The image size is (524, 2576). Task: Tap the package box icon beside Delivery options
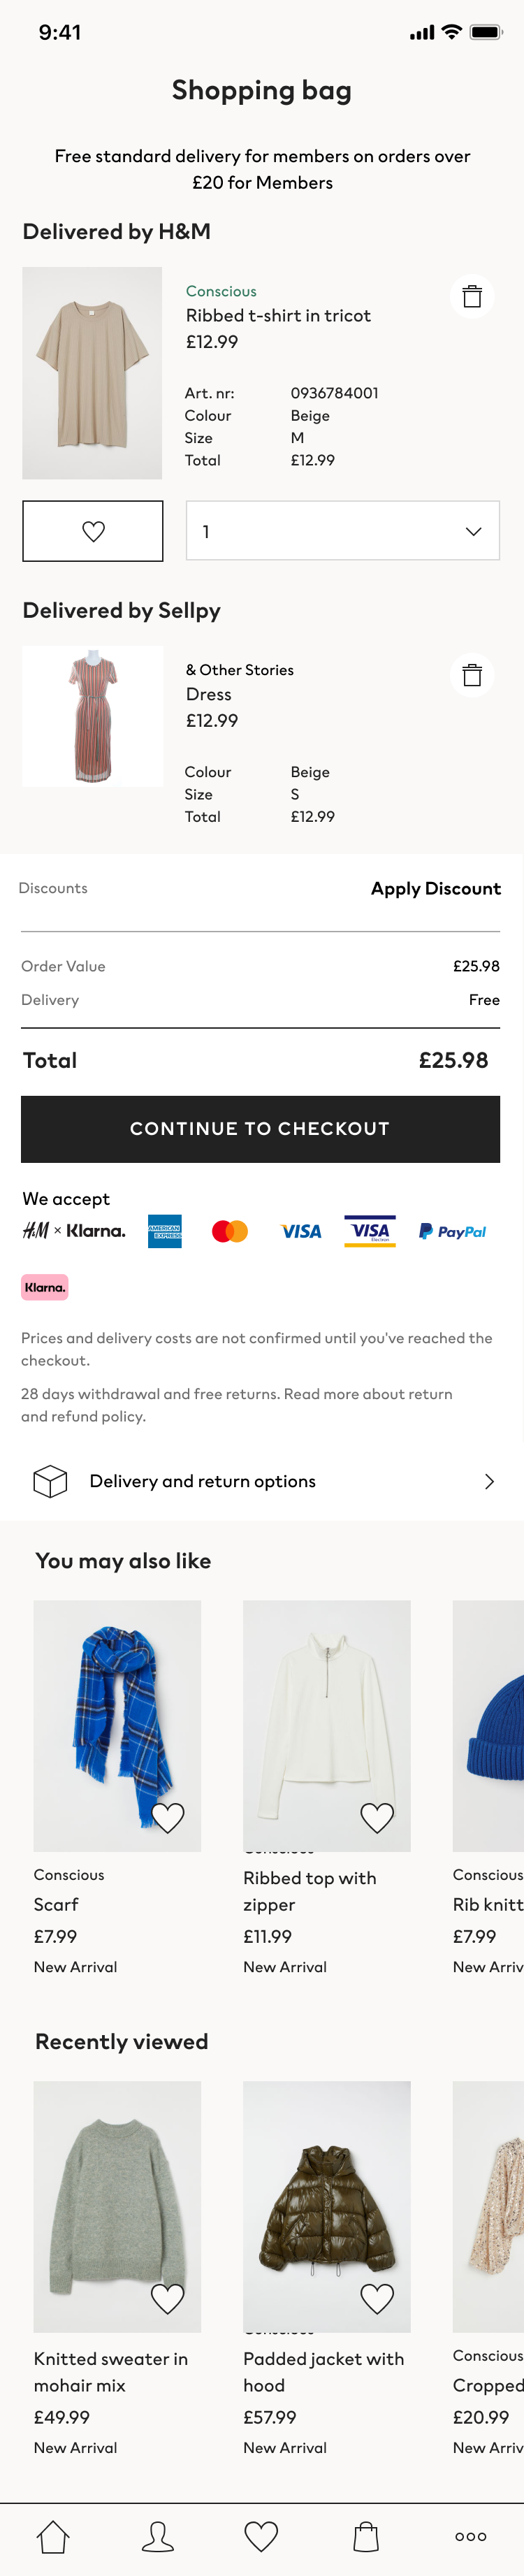point(50,1481)
